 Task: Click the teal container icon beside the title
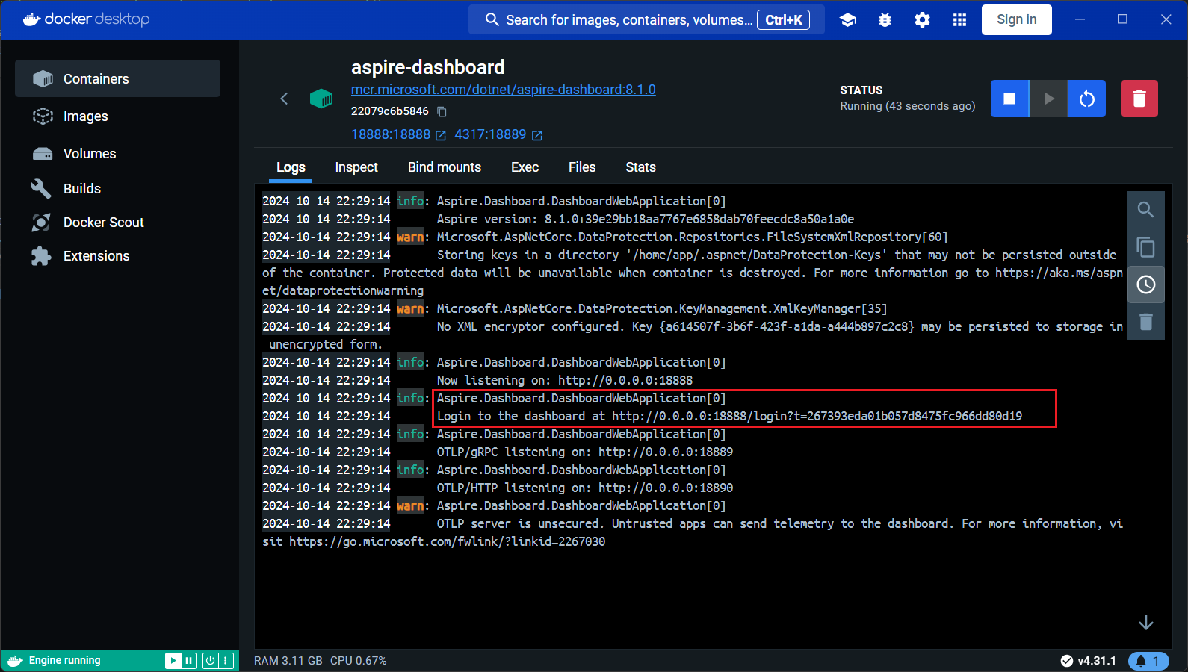tap(321, 98)
